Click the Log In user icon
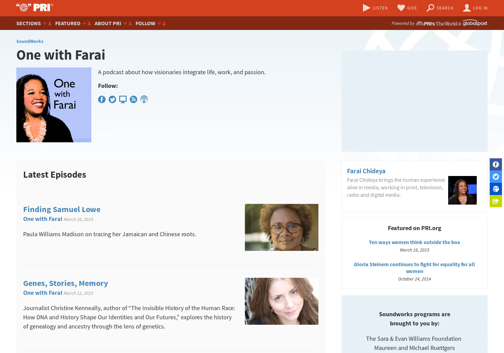Viewport: 504px width, 353px height. coord(467,8)
